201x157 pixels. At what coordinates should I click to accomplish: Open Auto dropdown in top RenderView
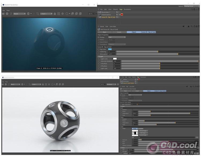(46, 14)
